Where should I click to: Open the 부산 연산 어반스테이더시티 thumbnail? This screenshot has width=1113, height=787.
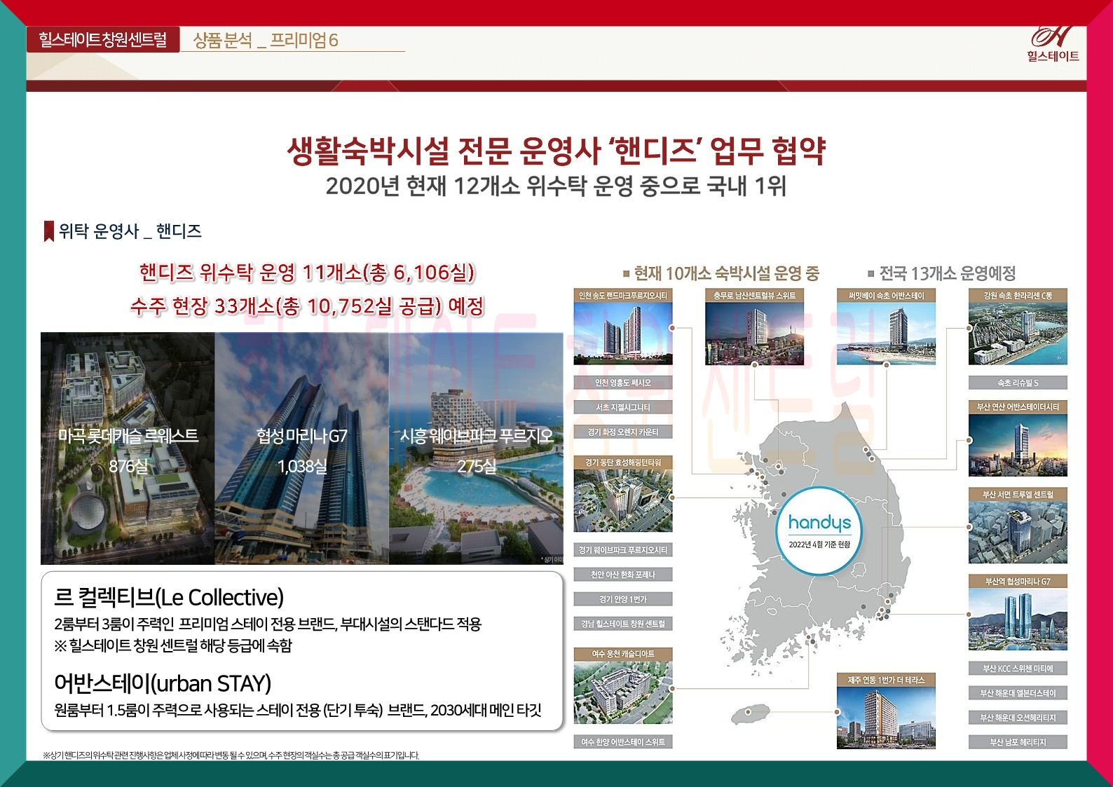point(1018,439)
